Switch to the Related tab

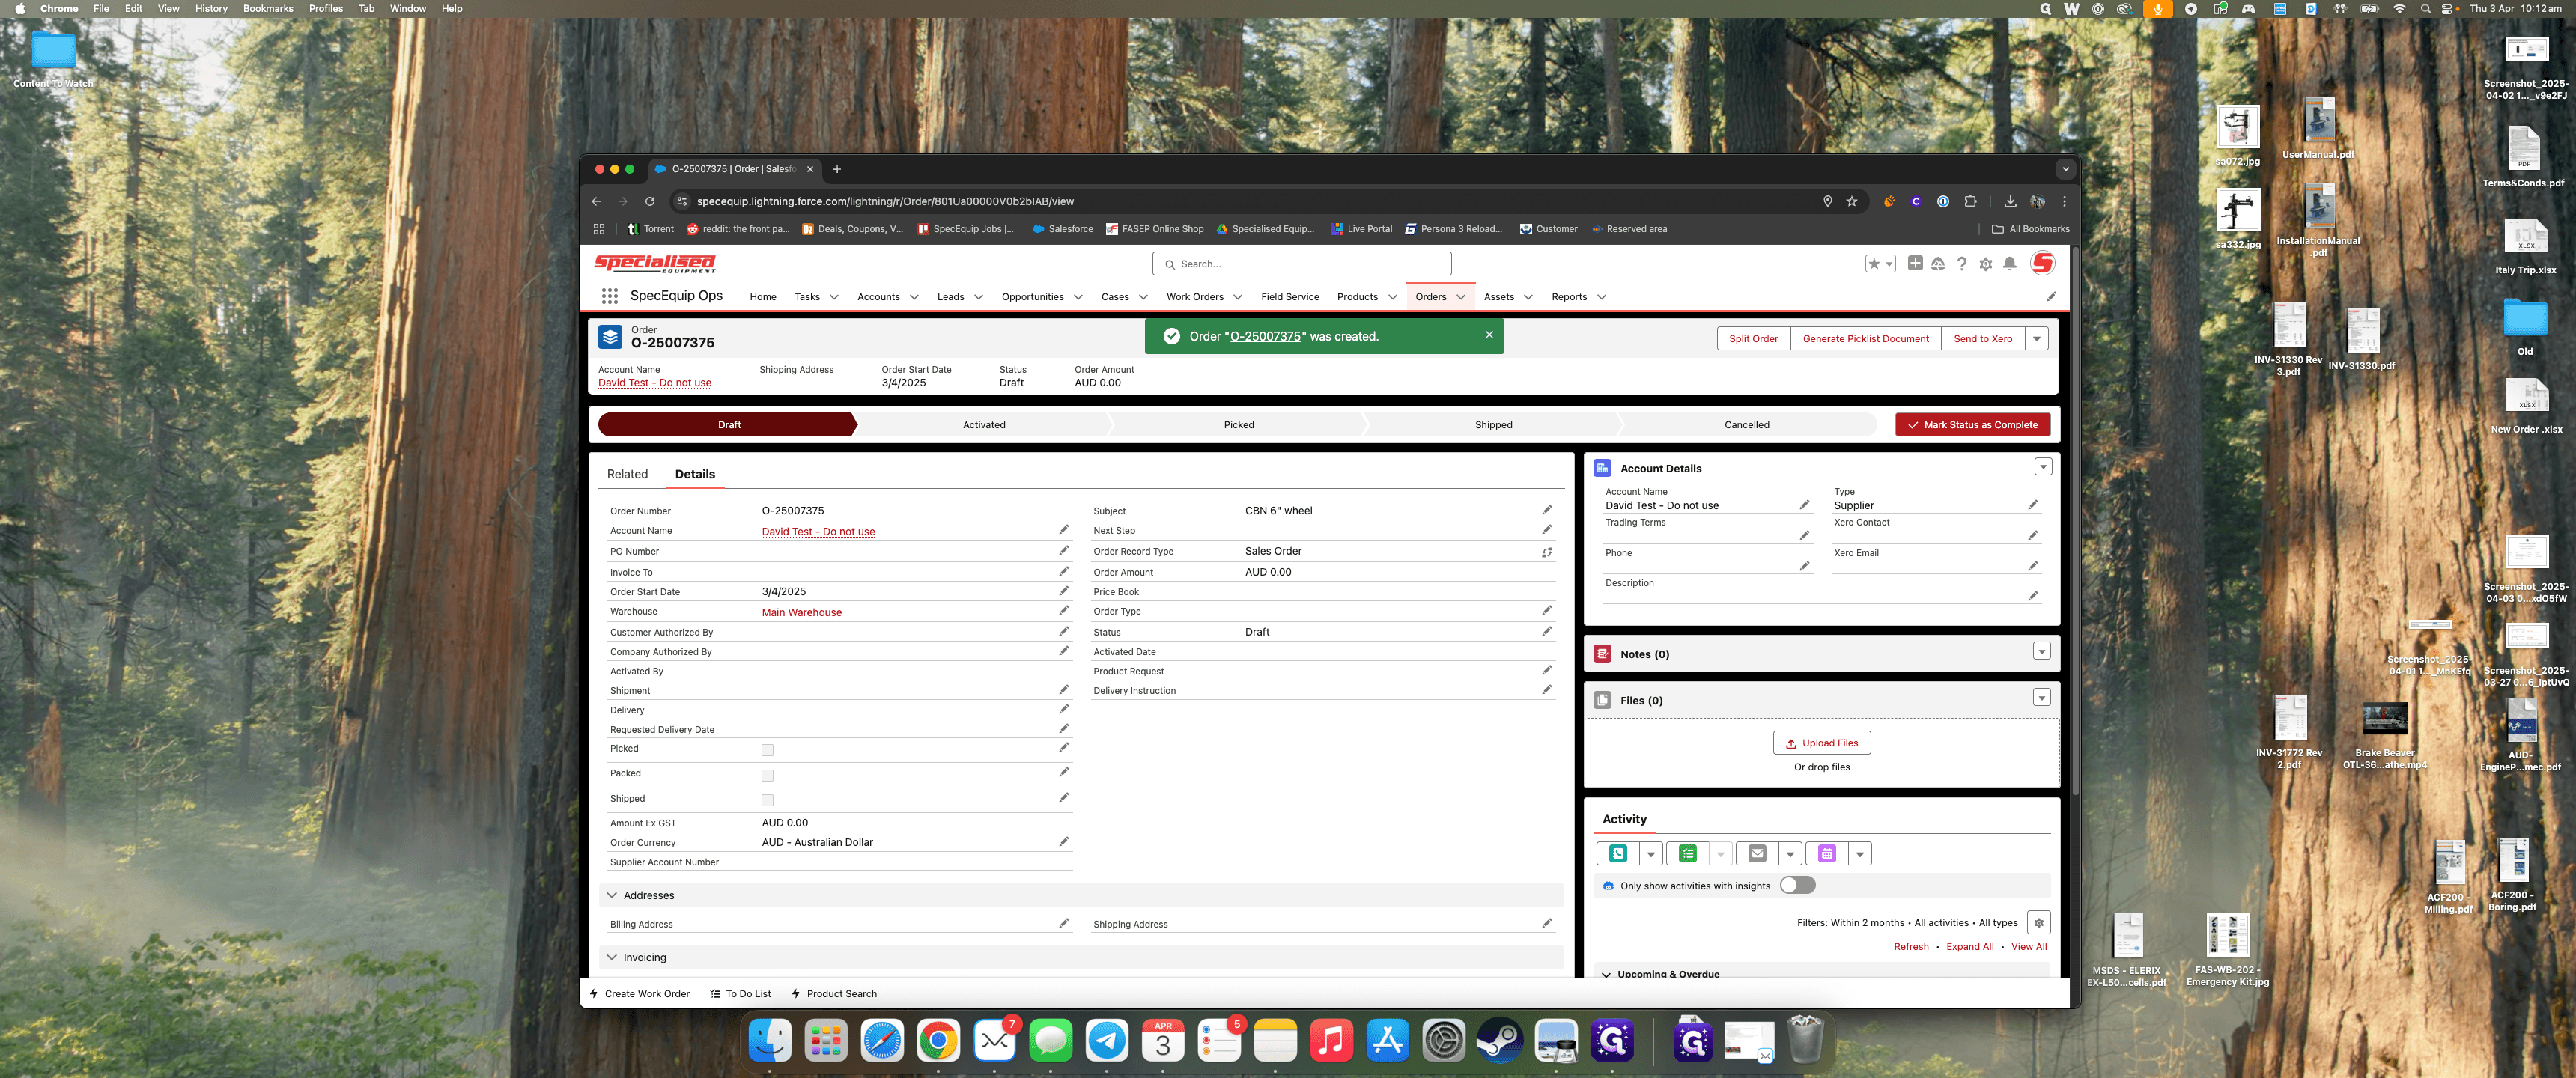coord(627,474)
